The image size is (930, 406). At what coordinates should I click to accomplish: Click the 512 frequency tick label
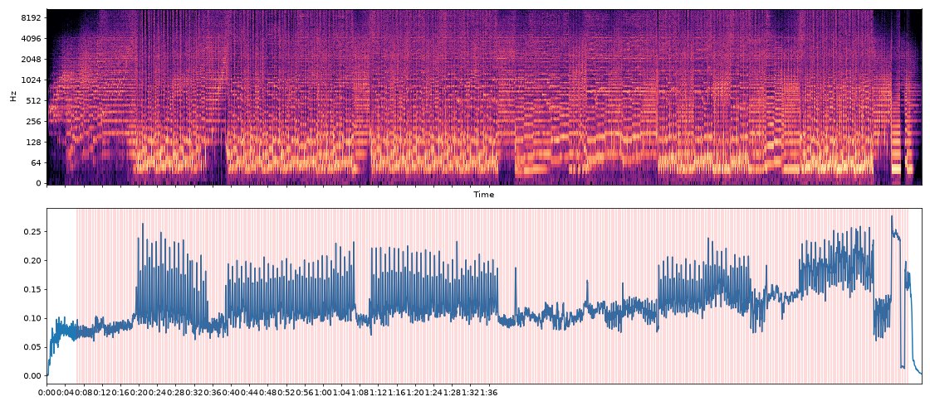pyautogui.click(x=33, y=100)
